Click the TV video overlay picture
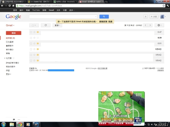The image size is (170, 127). [x=121, y=108]
